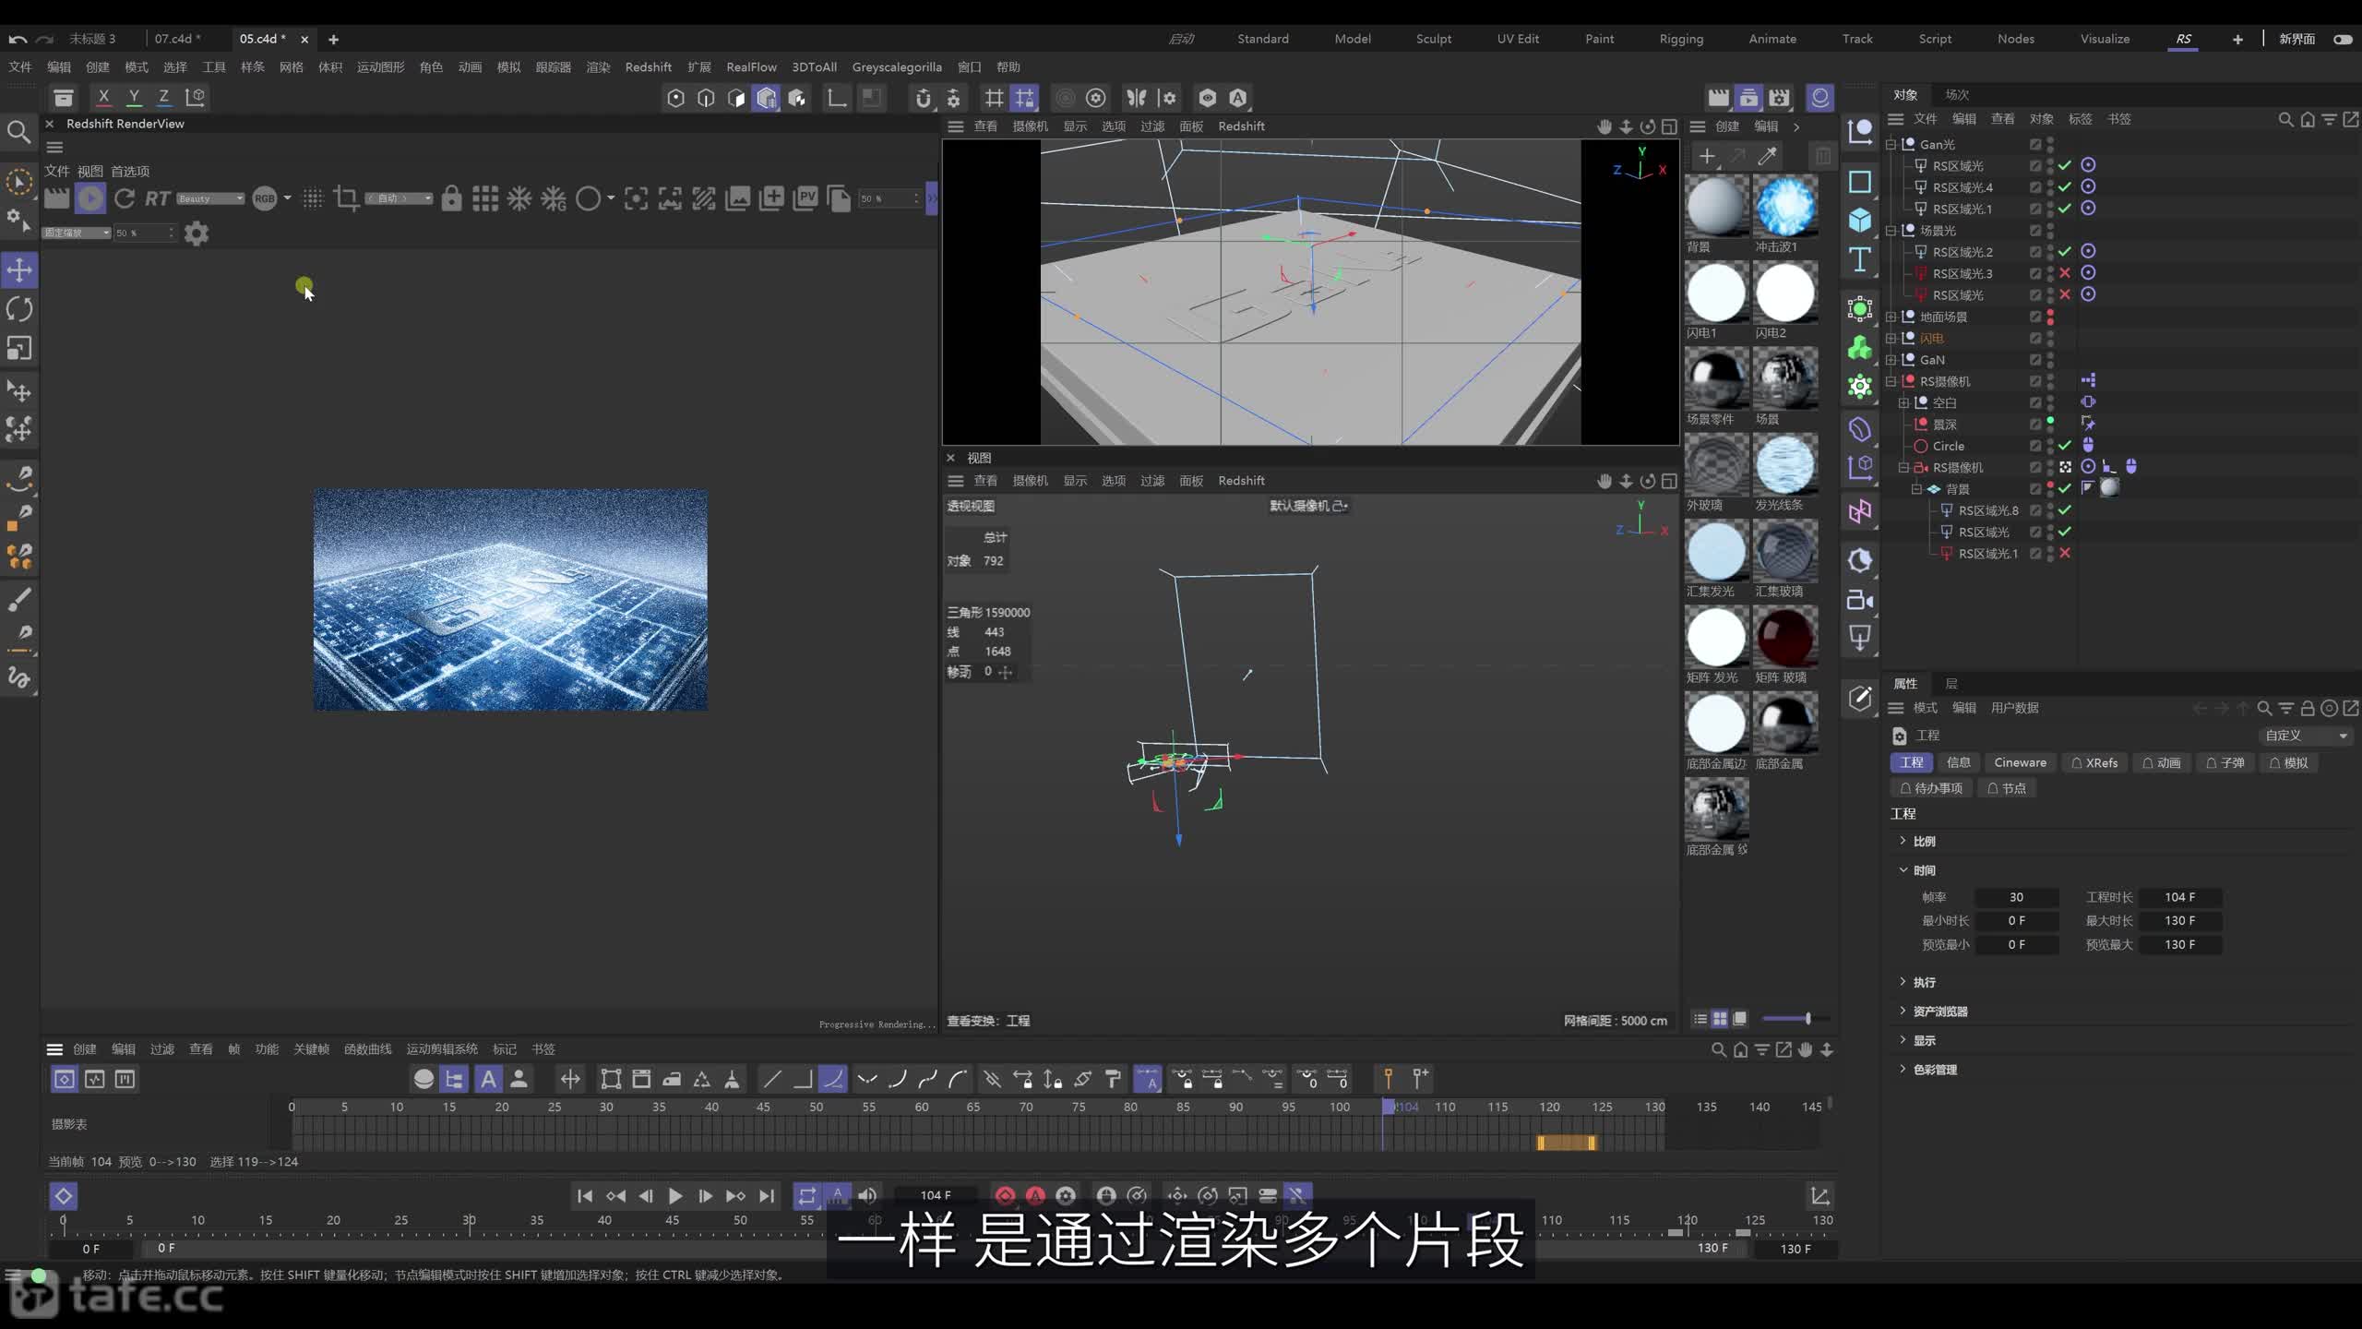Screen dimensions: 2362x1329
Task: Toggle the Circle object enable checkmark
Action: (2065, 446)
